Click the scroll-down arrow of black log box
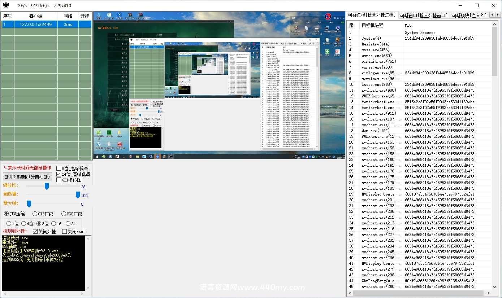502x298 pixels. [x=88, y=288]
